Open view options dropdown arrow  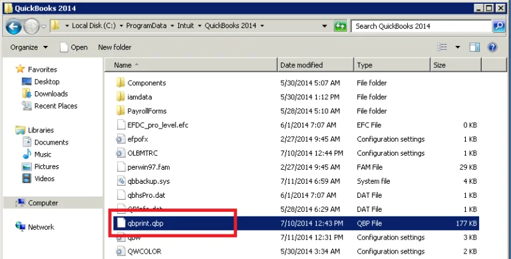458,47
